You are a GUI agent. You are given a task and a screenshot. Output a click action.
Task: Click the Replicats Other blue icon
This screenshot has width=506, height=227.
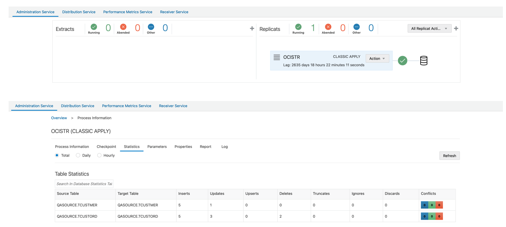(x=356, y=26)
